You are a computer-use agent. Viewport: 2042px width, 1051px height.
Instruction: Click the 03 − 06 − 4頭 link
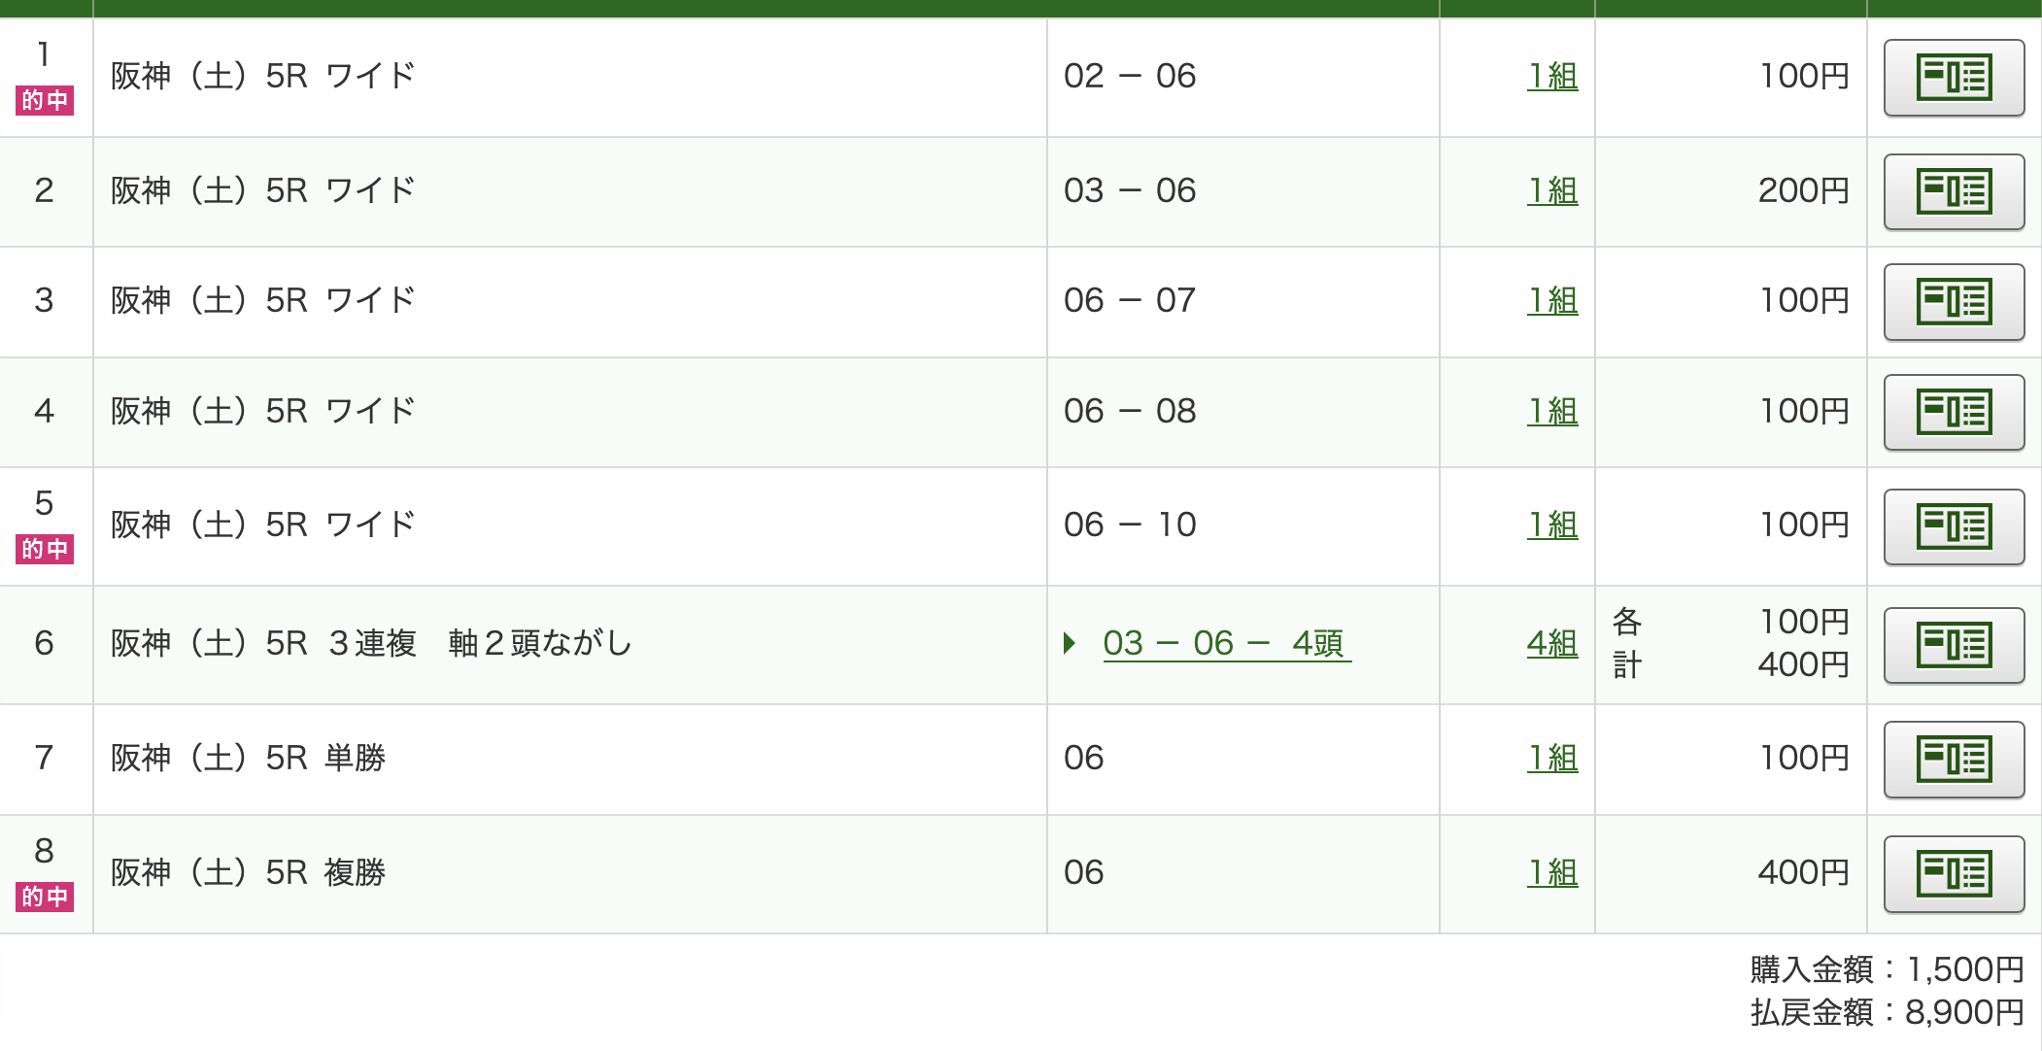pos(1226,643)
